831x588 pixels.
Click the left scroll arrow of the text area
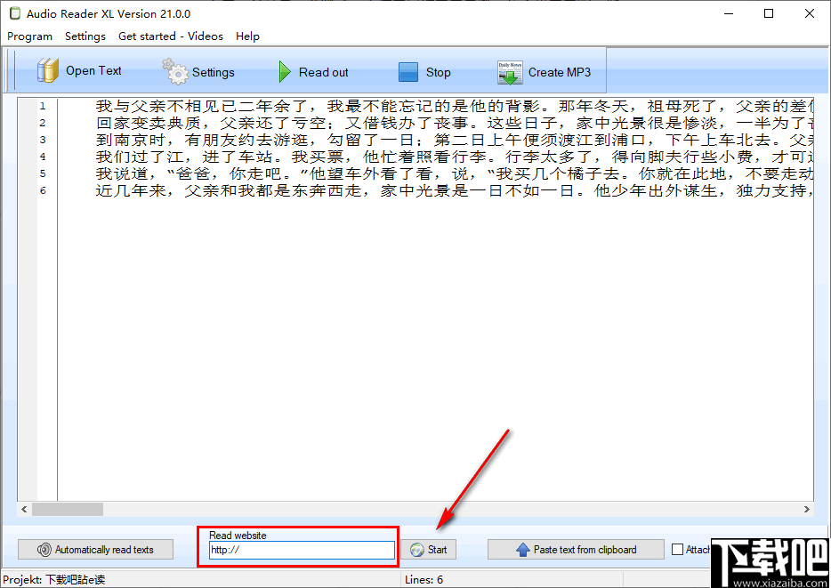(23, 509)
